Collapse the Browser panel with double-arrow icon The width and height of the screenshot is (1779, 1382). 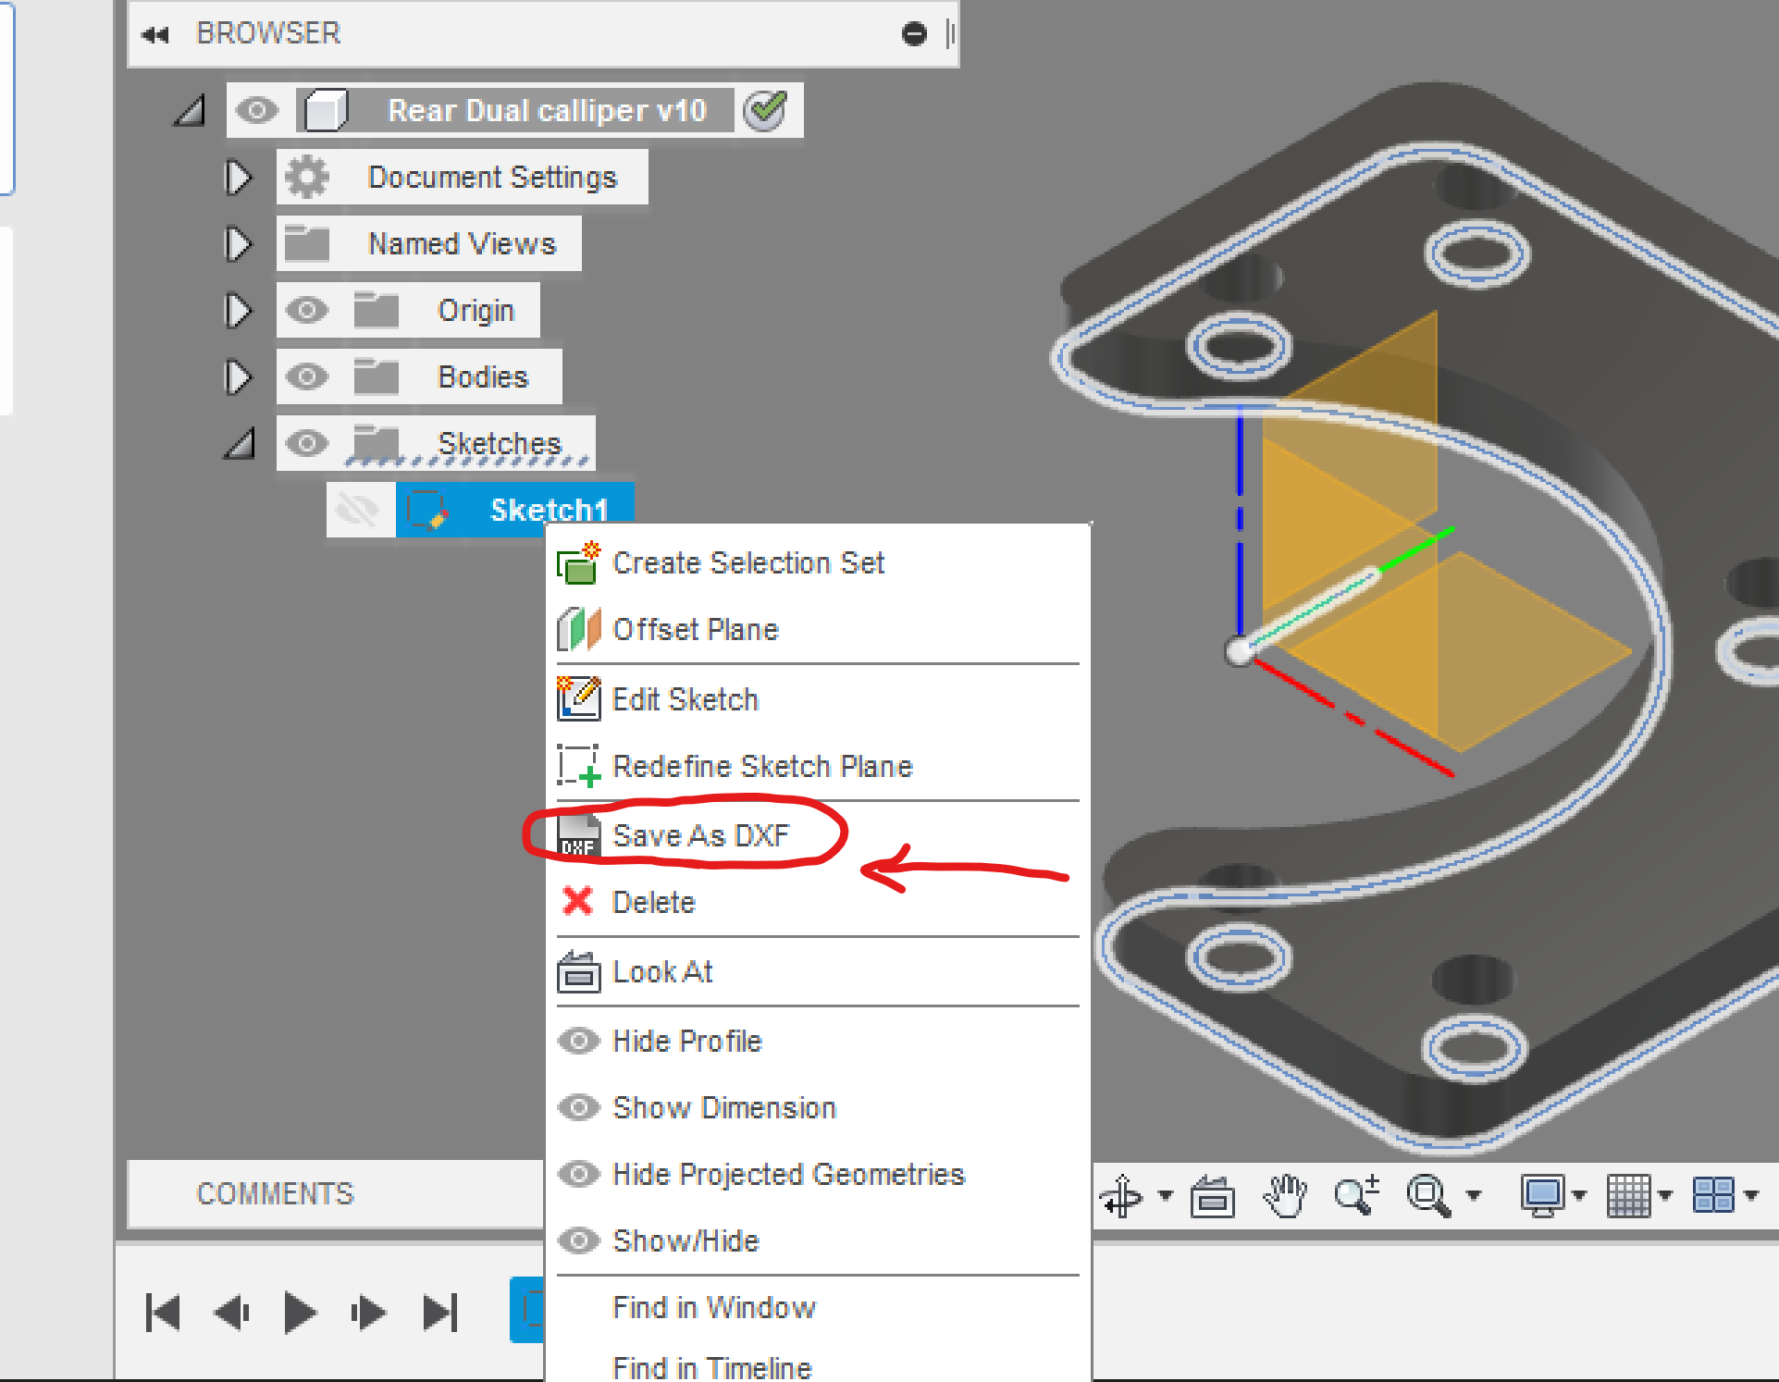point(155,35)
